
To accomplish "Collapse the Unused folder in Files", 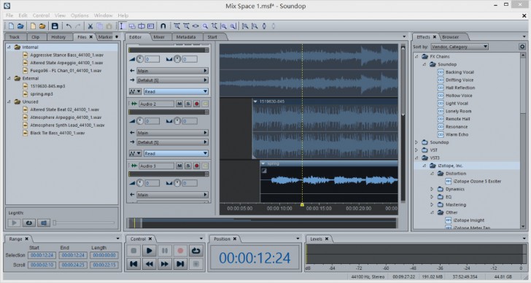I will (x=9, y=101).
